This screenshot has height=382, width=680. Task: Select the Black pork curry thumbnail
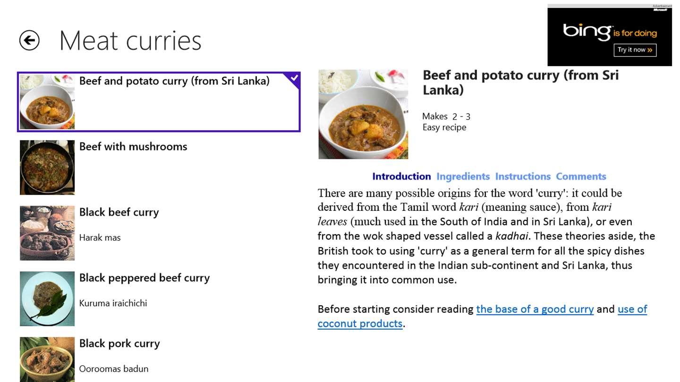[47, 359]
